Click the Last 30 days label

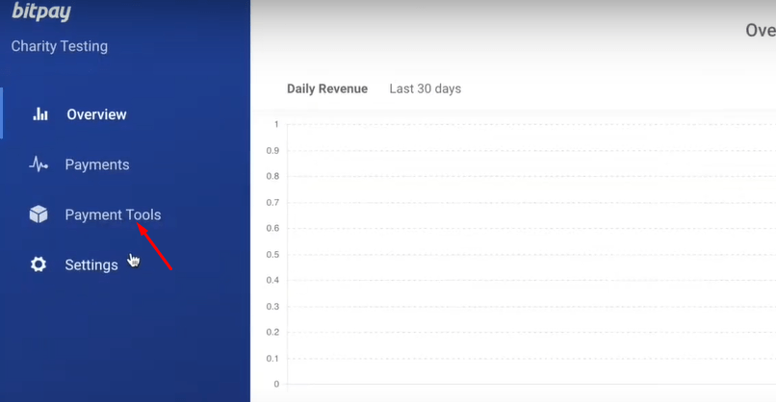(x=426, y=88)
